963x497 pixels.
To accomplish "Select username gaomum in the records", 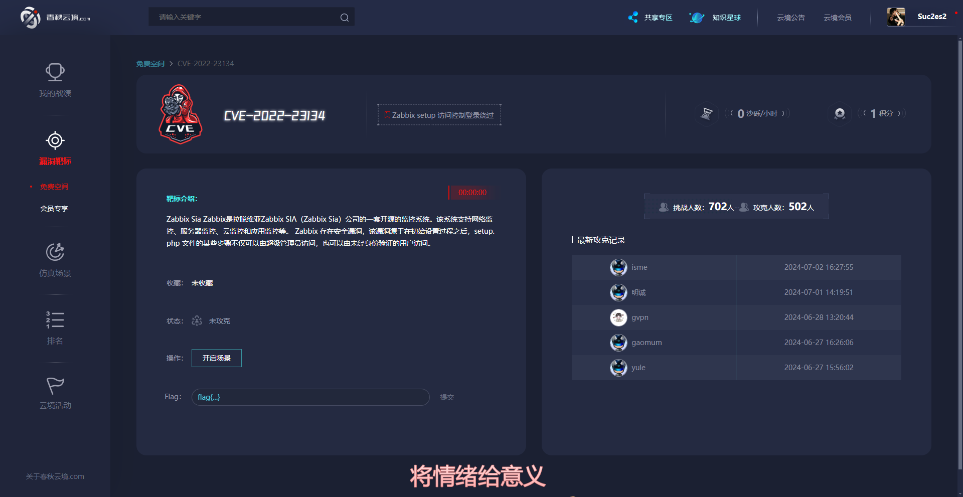I will [x=647, y=343].
